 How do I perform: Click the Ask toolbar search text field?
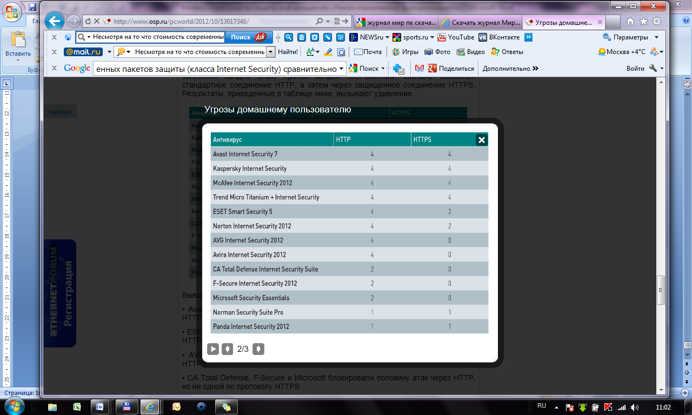coord(157,37)
